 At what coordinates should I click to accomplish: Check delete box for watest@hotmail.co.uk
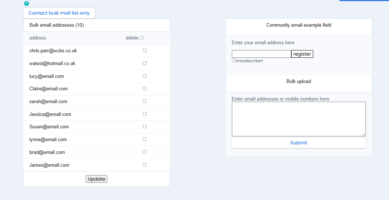pos(145,63)
